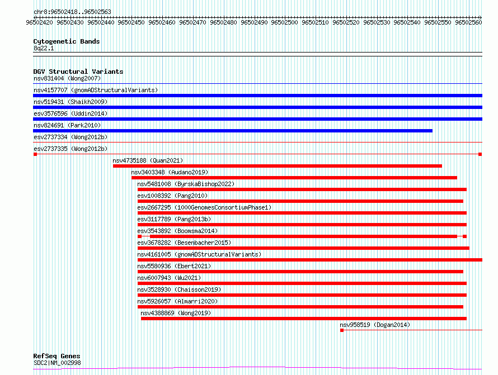This screenshot has width=498, height=375.
Task: Select the nsv3403348 (Audano2019) red bar
Action: click(x=294, y=178)
